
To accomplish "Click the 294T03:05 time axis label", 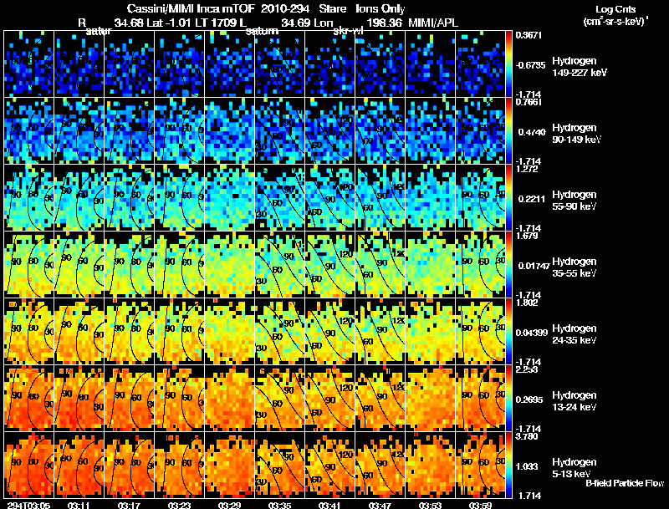I will pyautogui.click(x=28, y=506).
